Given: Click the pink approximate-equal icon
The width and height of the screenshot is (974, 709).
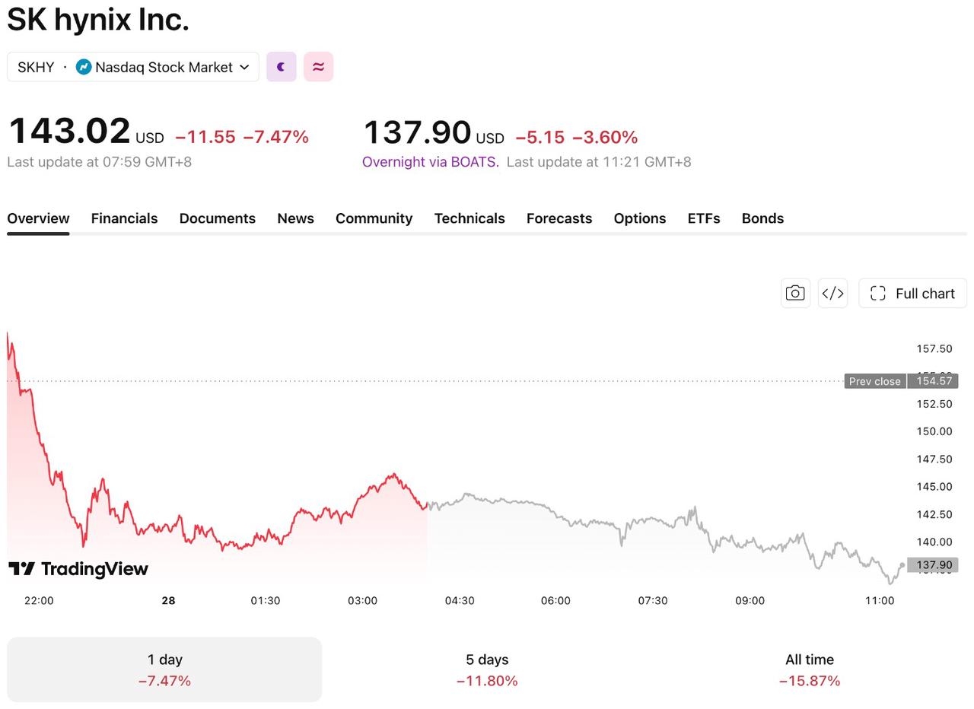Looking at the screenshot, I should click(318, 67).
